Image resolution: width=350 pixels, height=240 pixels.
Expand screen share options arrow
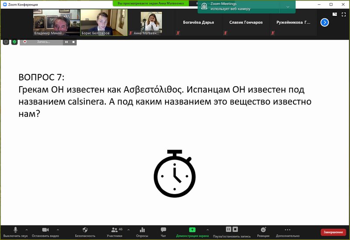[207, 230]
